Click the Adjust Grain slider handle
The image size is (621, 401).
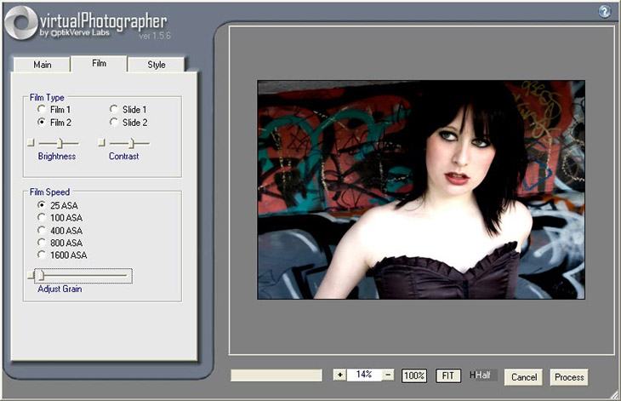point(41,275)
